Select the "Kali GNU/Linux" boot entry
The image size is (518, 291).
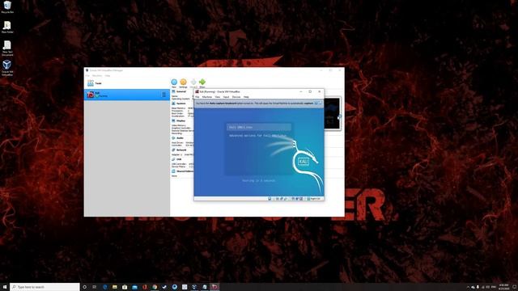(259, 127)
